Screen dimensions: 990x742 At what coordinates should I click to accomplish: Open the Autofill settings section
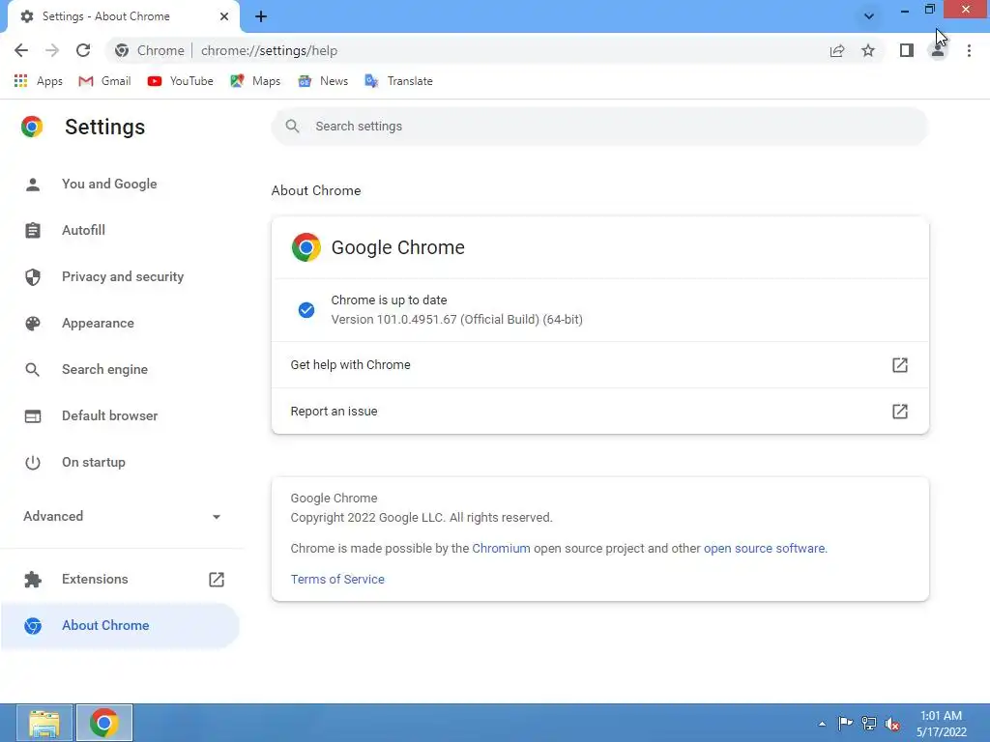tap(83, 230)
